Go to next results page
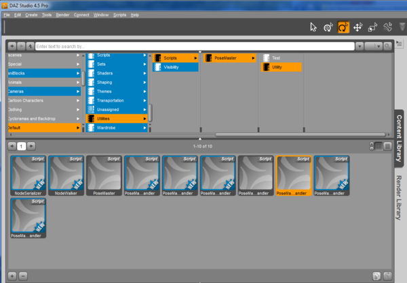407x283 pixels. coord(31,146)
